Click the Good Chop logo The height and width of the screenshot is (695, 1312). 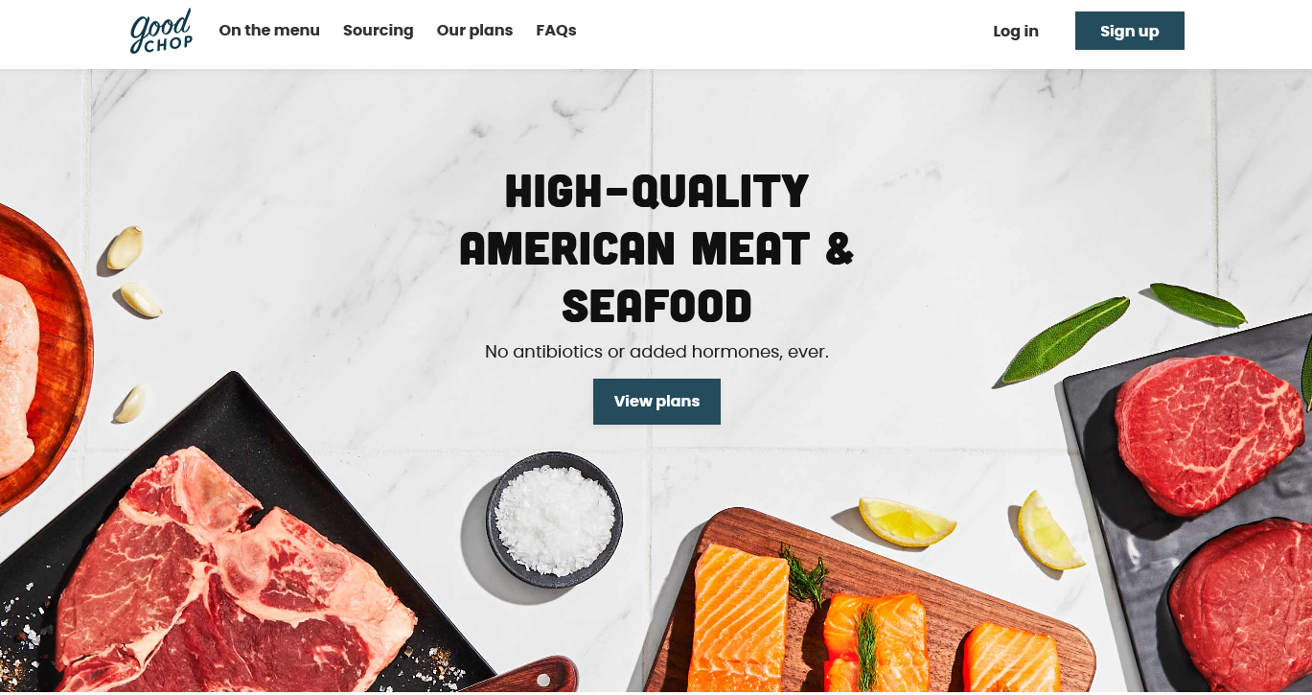pos(161,31)
